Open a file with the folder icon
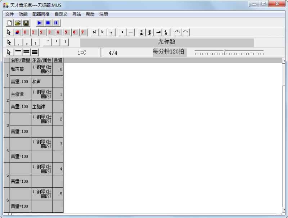The image size is (288, 218). tap(18, 23)
